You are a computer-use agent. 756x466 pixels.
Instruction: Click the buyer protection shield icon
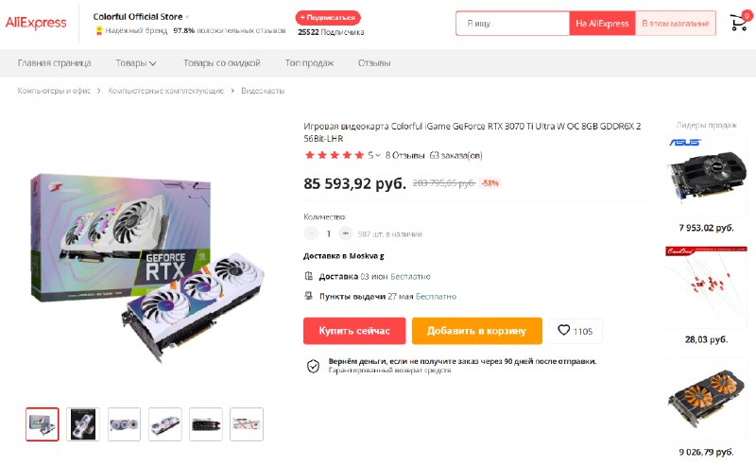(x=313, y=366)
